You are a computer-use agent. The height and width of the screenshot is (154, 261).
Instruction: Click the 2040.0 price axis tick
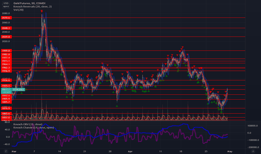[6, 32]
